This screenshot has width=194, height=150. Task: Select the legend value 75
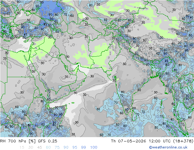tap(57, 148)
